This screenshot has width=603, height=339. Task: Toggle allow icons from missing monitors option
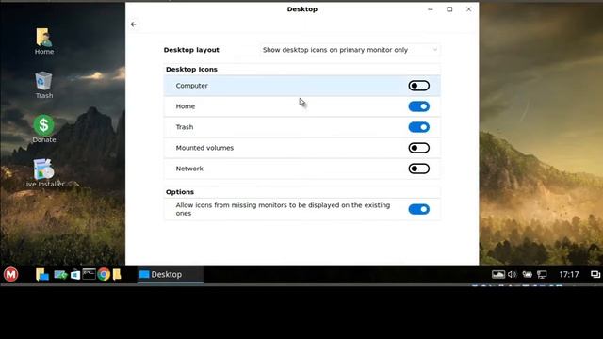[x=418, y=209]
